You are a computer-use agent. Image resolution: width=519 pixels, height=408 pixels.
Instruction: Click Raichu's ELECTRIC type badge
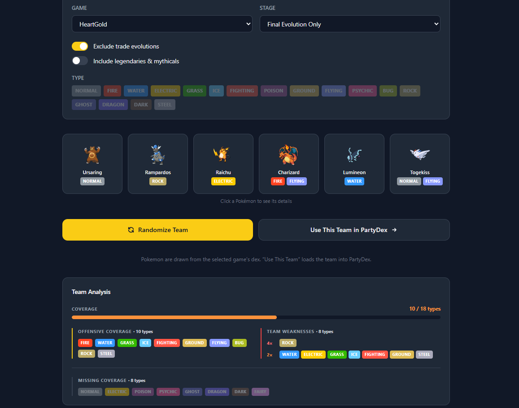pyautogui.click(x=223, y=181)
